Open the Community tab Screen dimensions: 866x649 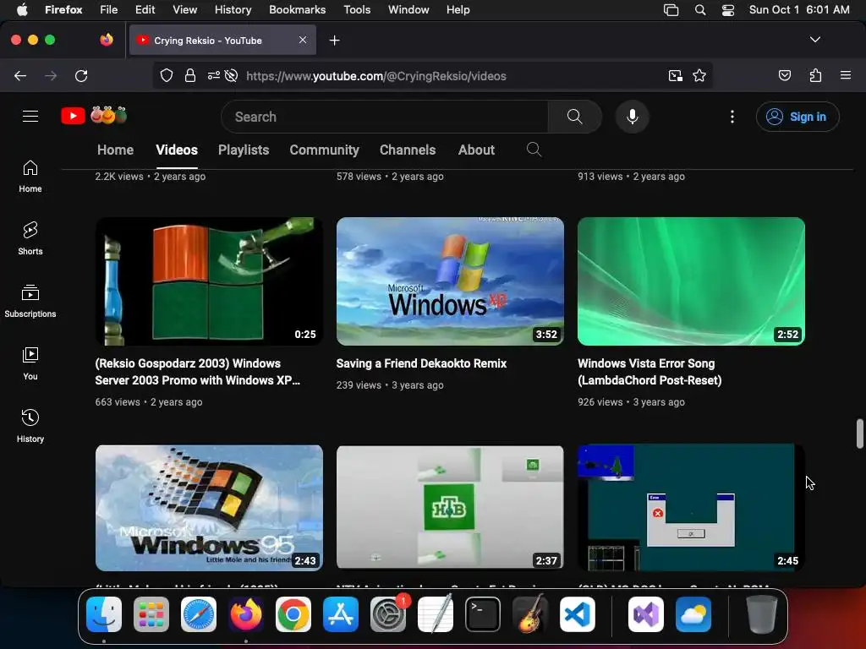pyautogui.click(x=324, y=150)
